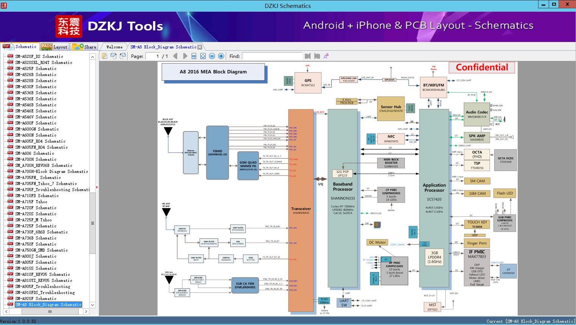Click the page number field
Viewport: 576px width, 325px height.
[x=153, y=56]
